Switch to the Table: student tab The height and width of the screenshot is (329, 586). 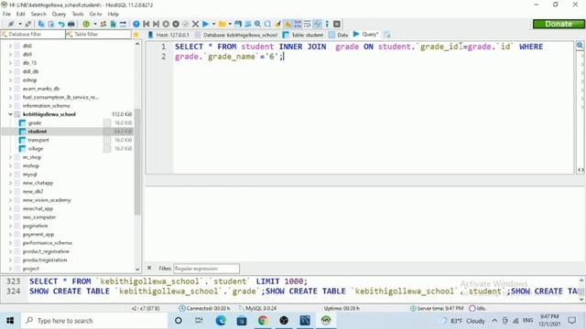[303, 35]
